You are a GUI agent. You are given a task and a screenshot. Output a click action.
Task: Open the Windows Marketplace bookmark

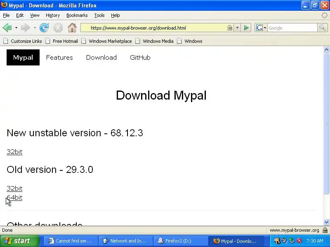click(106, 41)
